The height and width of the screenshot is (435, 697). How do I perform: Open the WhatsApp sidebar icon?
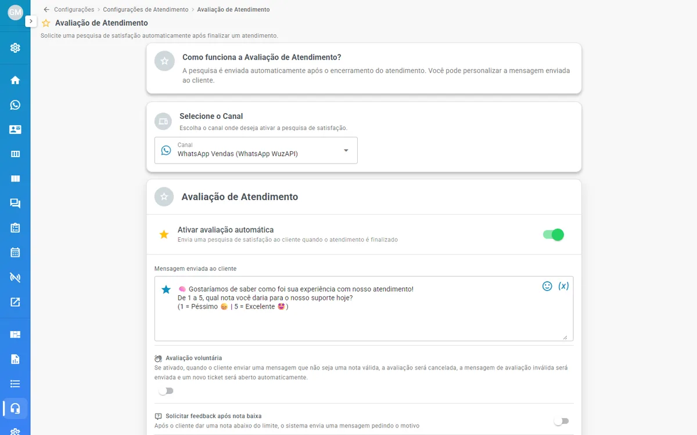15,105
